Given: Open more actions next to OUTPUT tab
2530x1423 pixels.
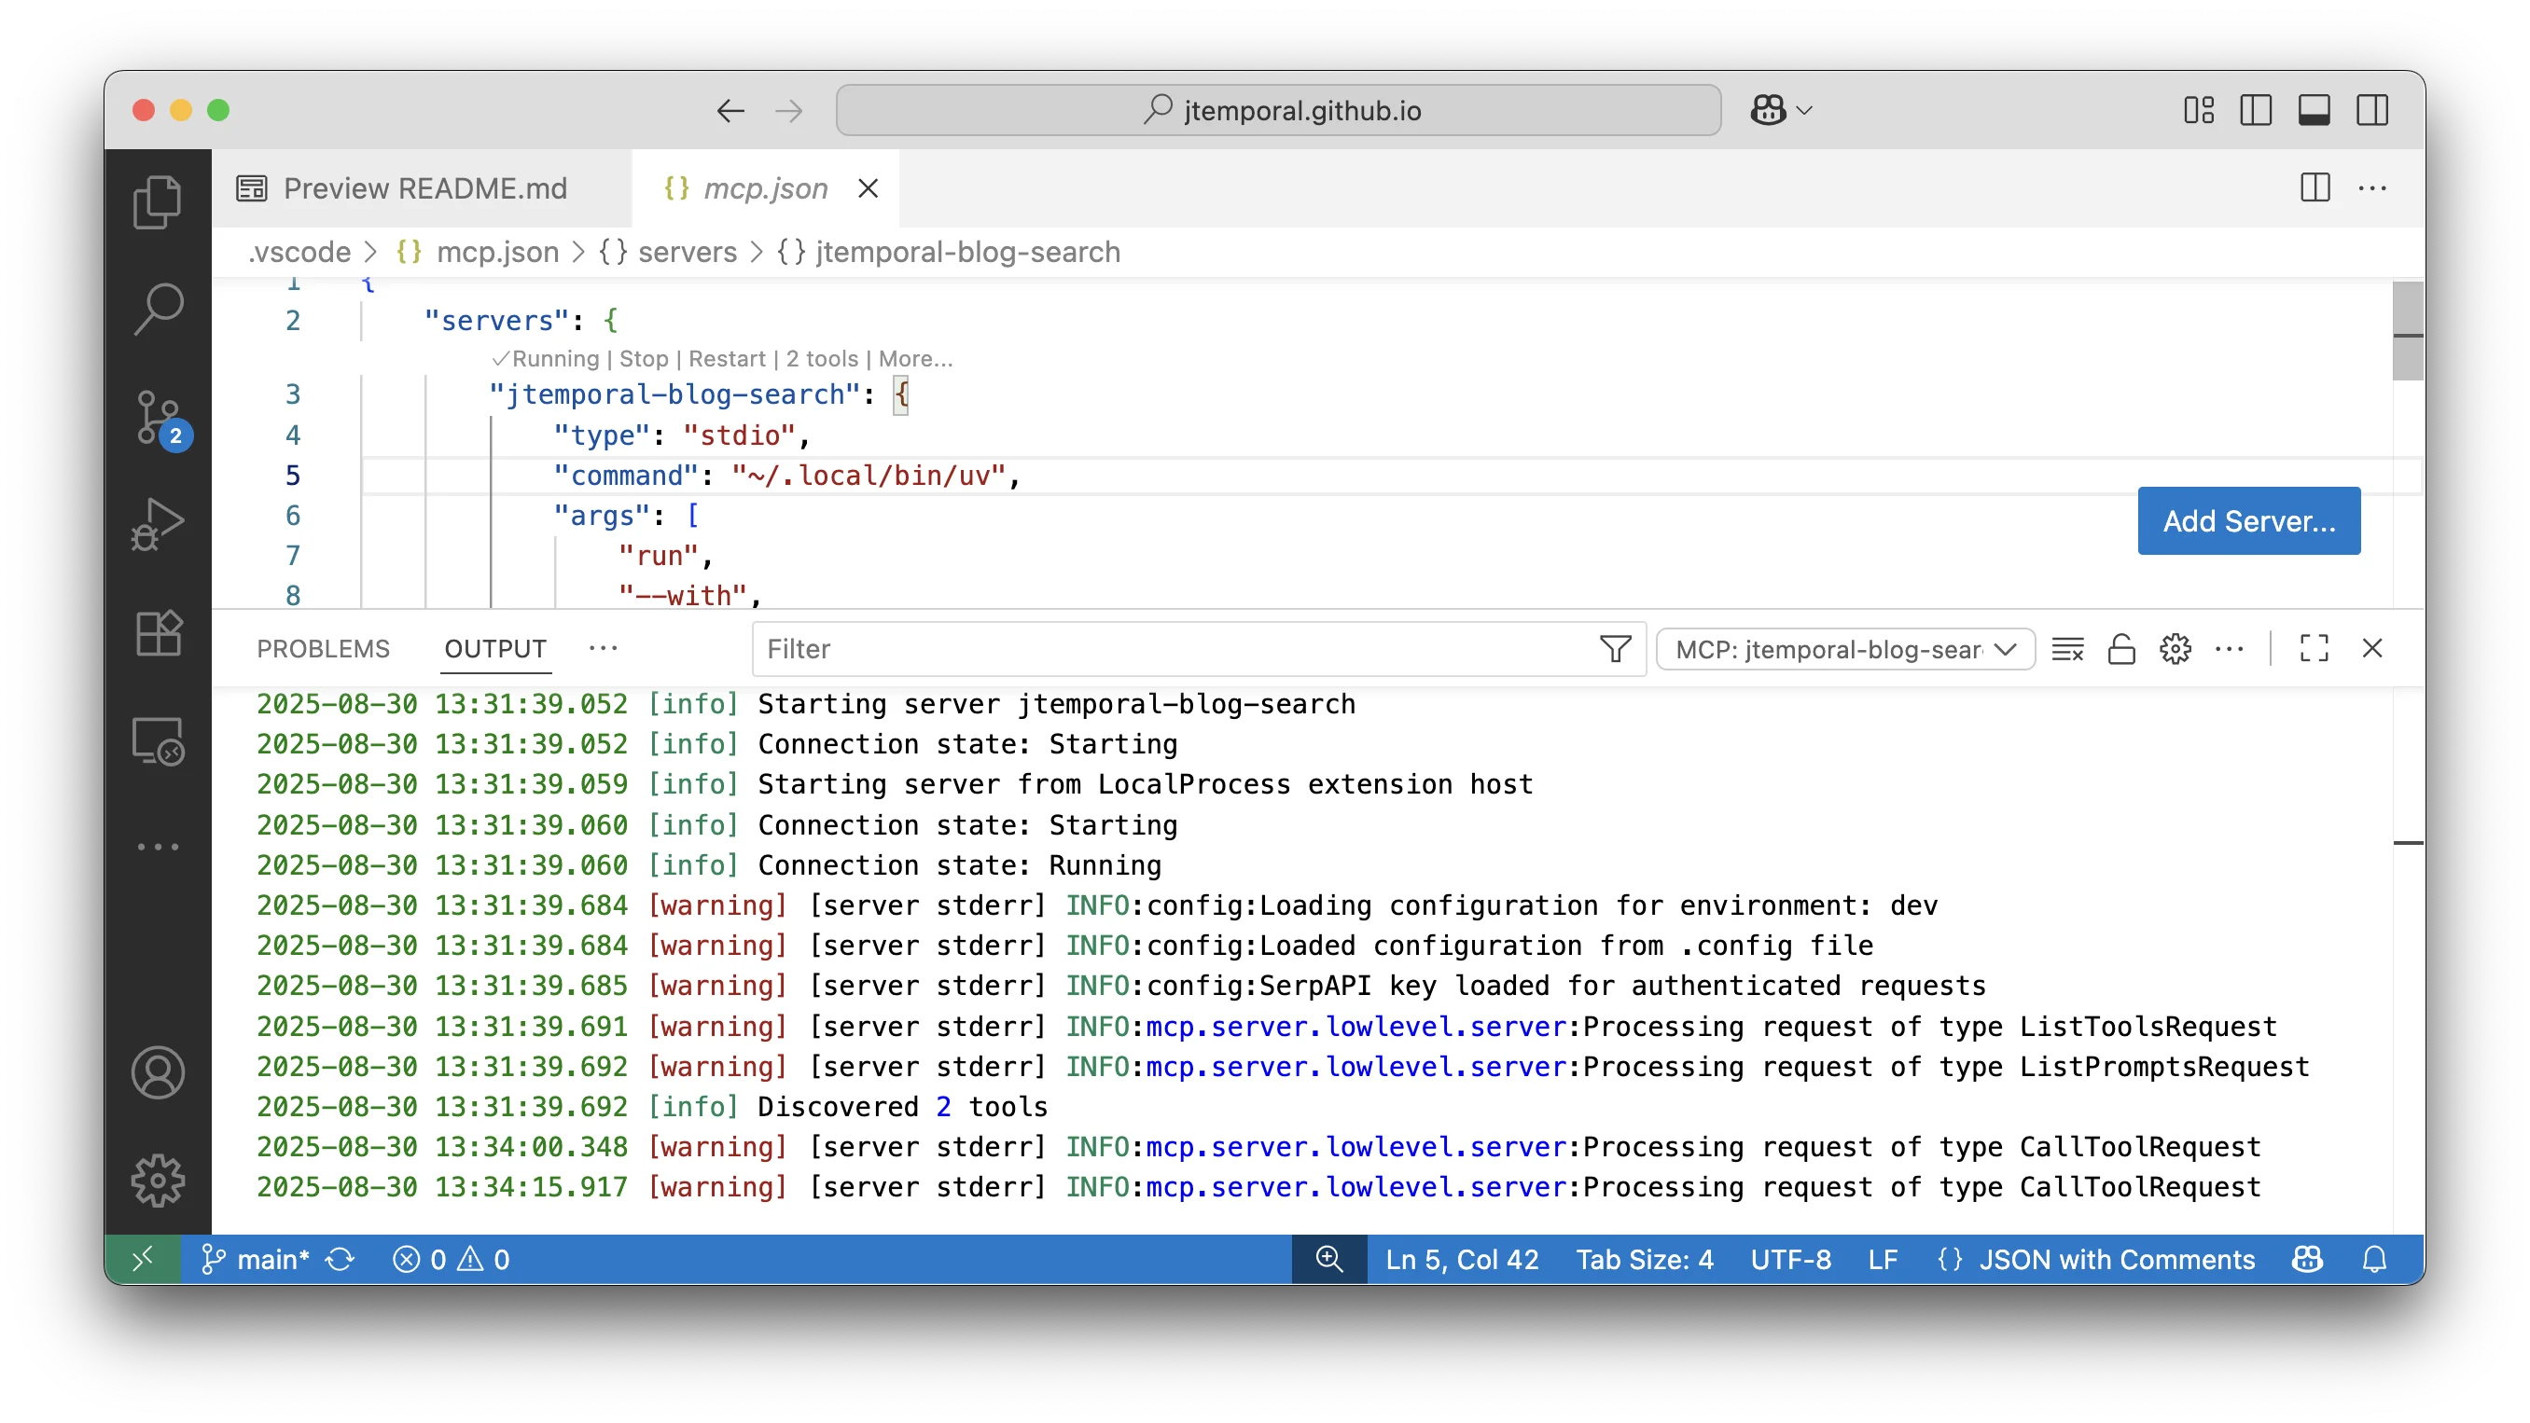Looking at the screenshot, I should pos(603,648).
